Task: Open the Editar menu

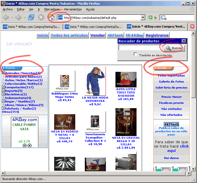Action: click(21, 9)
